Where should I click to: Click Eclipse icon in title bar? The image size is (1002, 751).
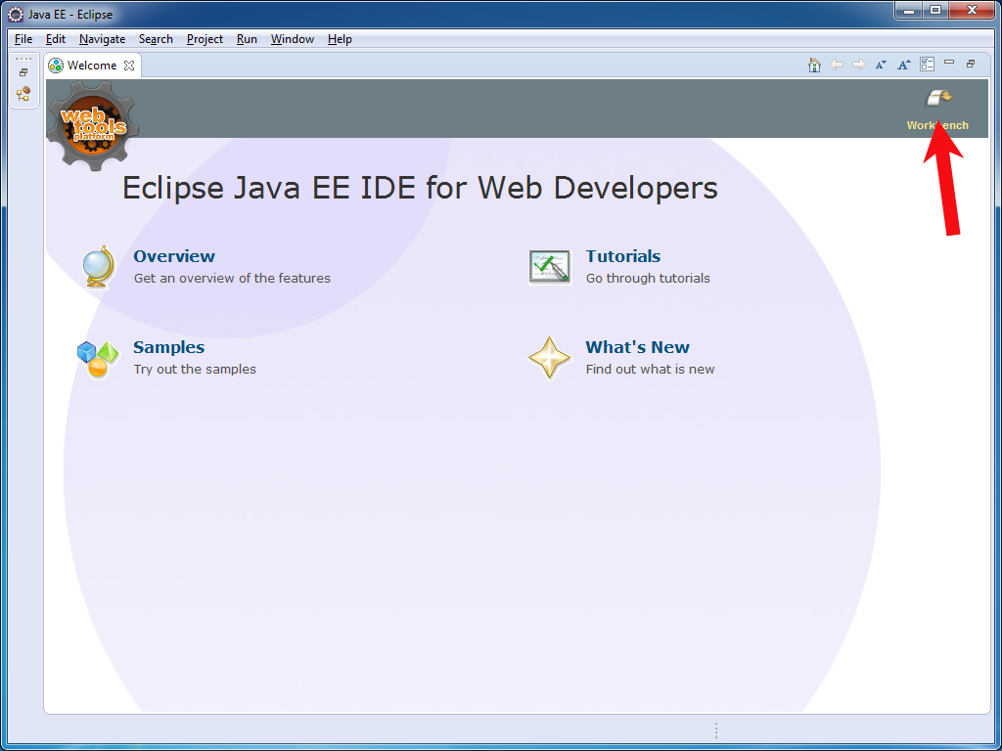click(x=15, y=14)
